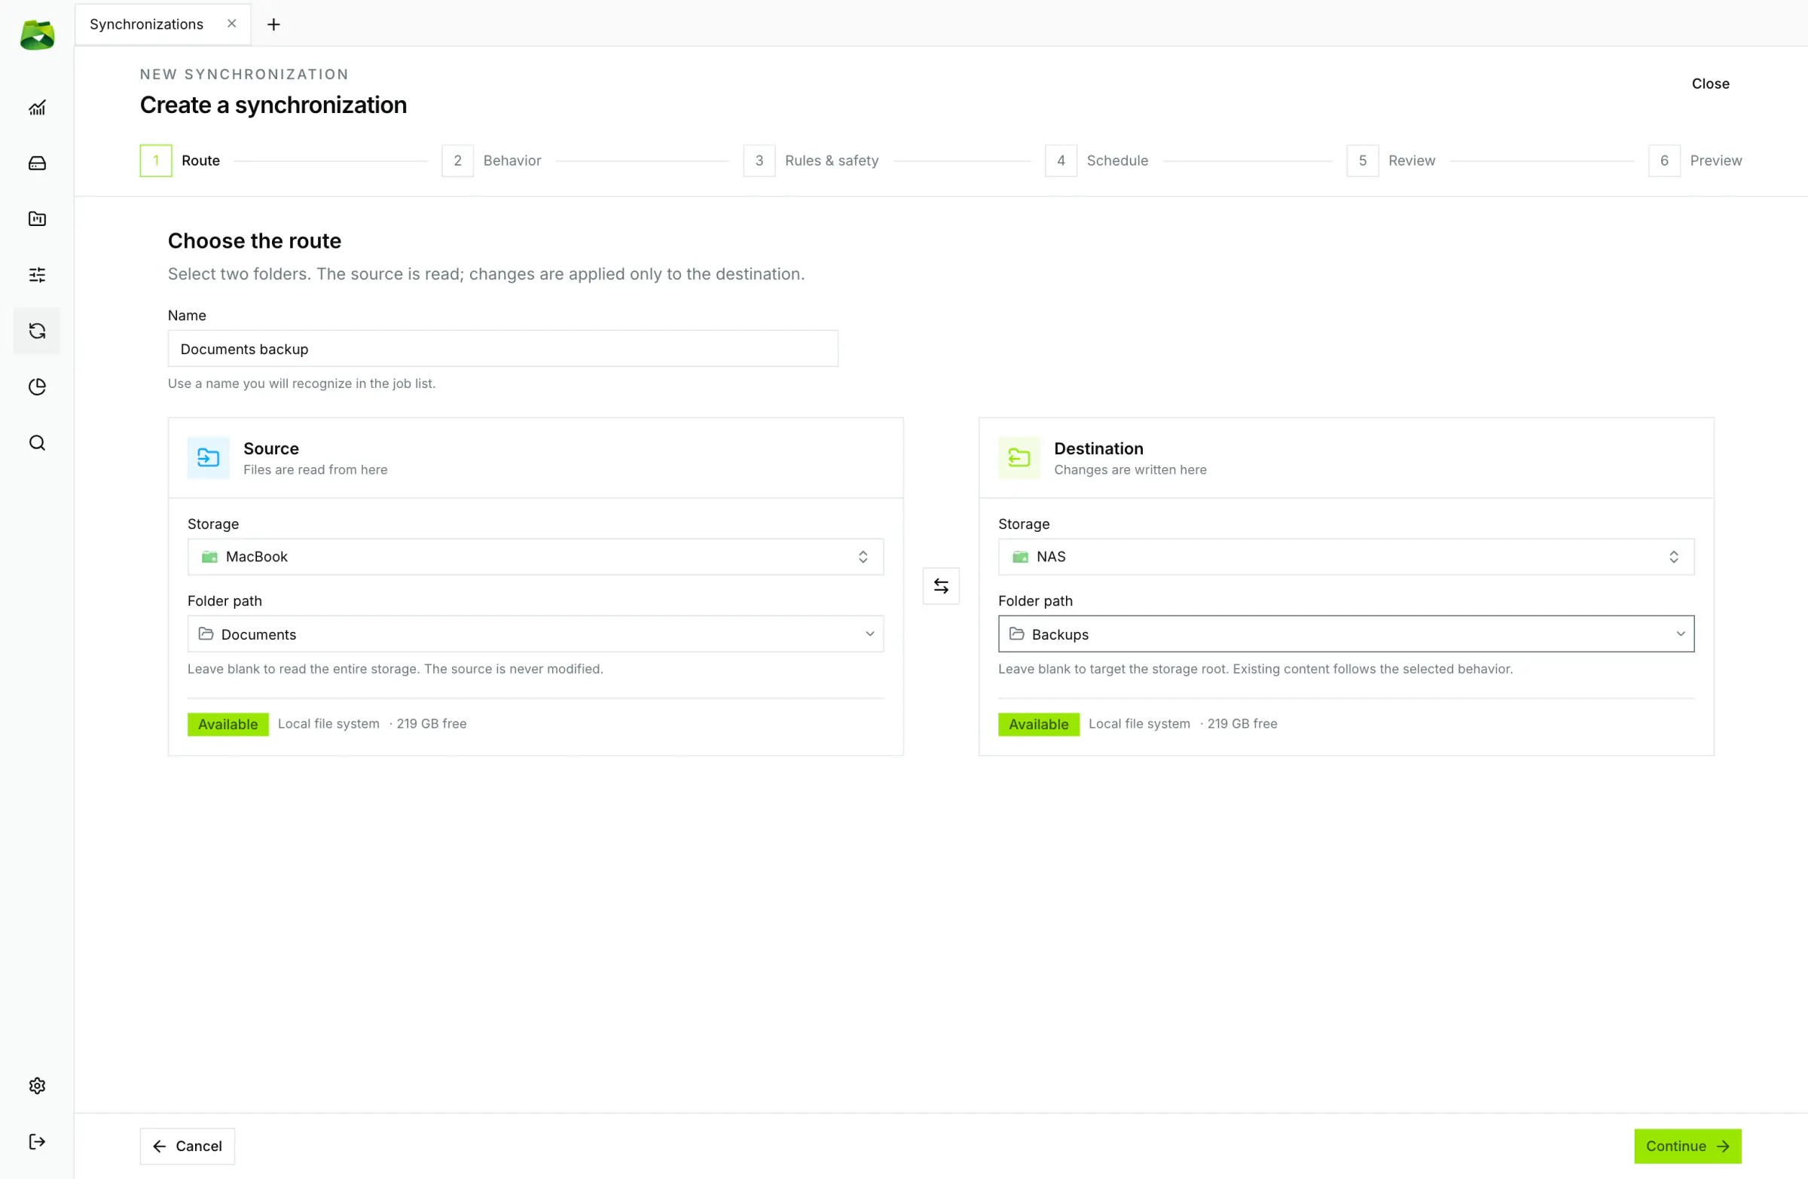
Task: Click the Cancel button
Action: coord(187,1146)
